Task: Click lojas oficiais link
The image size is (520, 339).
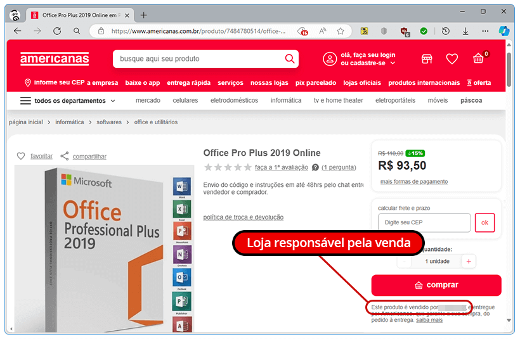Action: (x=362, y=83)
